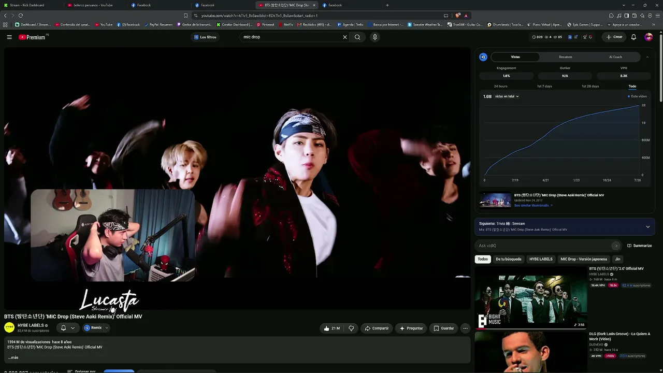Click 'See similar thumbnails' link
This screenshot has height=373, width=663.
(533, 206)
